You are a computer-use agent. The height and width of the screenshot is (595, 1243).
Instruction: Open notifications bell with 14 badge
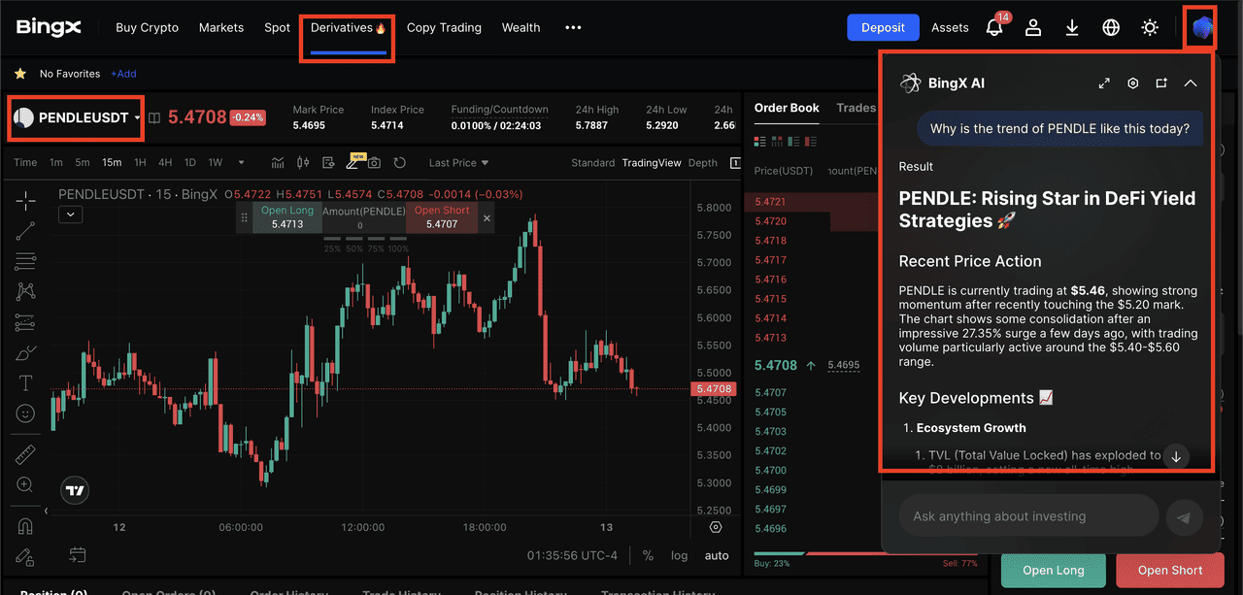click(x=994, y=27)
